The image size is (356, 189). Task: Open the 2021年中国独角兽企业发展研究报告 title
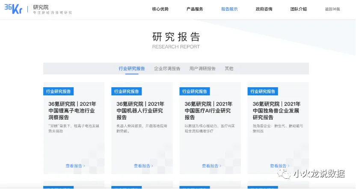coord(276,111)
